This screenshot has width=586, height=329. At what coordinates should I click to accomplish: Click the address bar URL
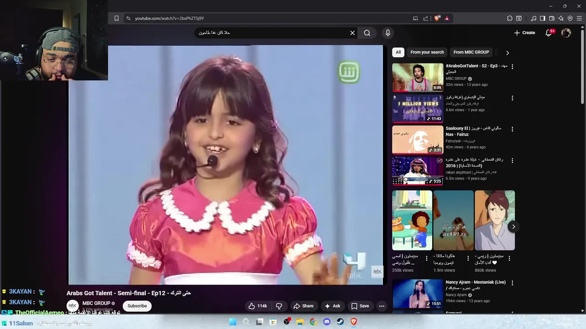click(x=169, y=18)
